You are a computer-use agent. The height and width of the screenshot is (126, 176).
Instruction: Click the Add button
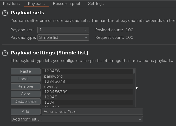point(25,112)
